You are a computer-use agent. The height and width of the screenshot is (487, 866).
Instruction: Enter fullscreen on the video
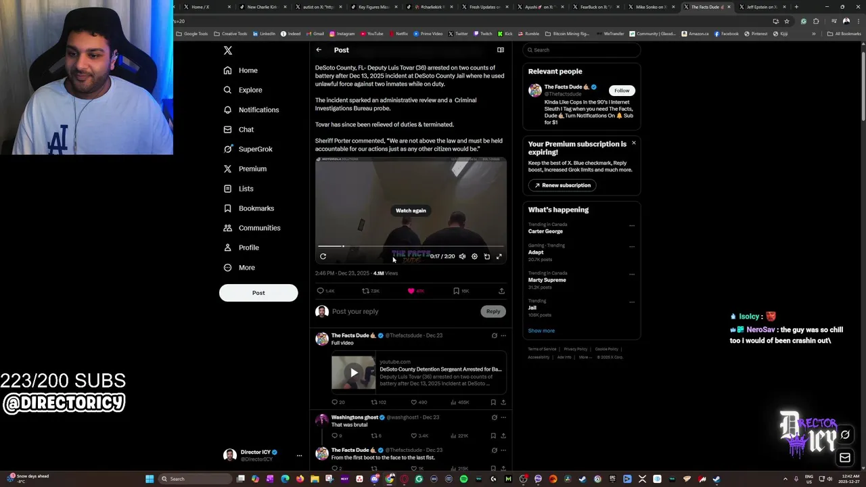click(x=499, y=256)
